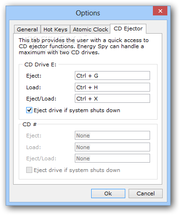The image size is (180, 215).
Task: Open the Hot Keys tab
Action: pyautogui.click(x=55, y=29)
